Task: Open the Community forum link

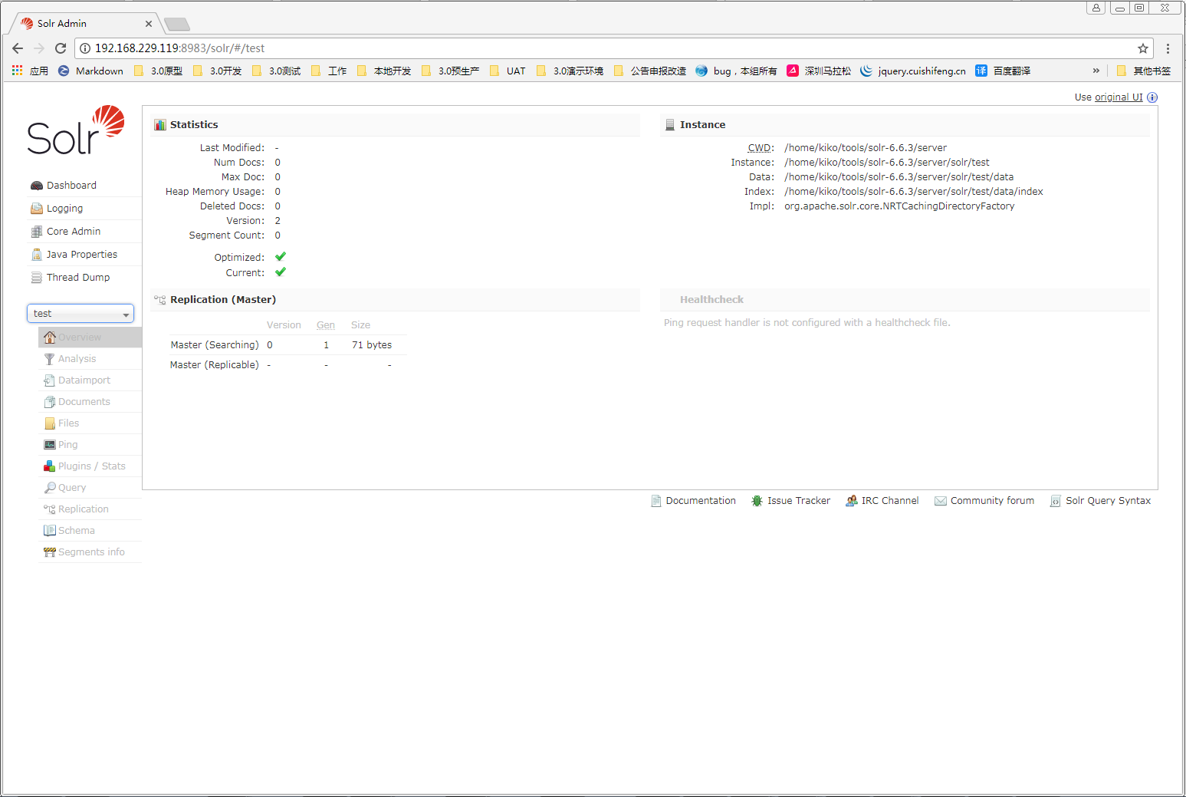Action: tap(984, 501)
